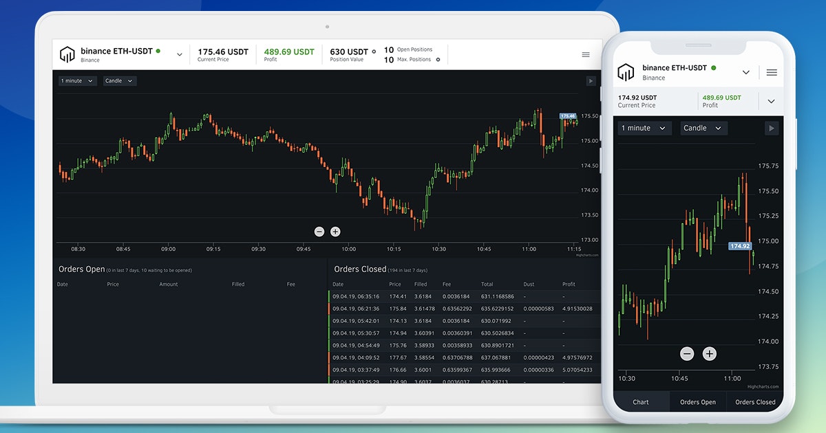The height and width of the screenshot is (433, 826).
Task: Click small circle icon beside 630 USDT
Action: (374, 51)
